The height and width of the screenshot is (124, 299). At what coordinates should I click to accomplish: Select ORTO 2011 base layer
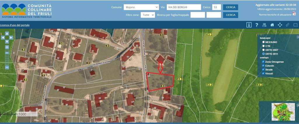pyautogui.click(x=263, y=54)
